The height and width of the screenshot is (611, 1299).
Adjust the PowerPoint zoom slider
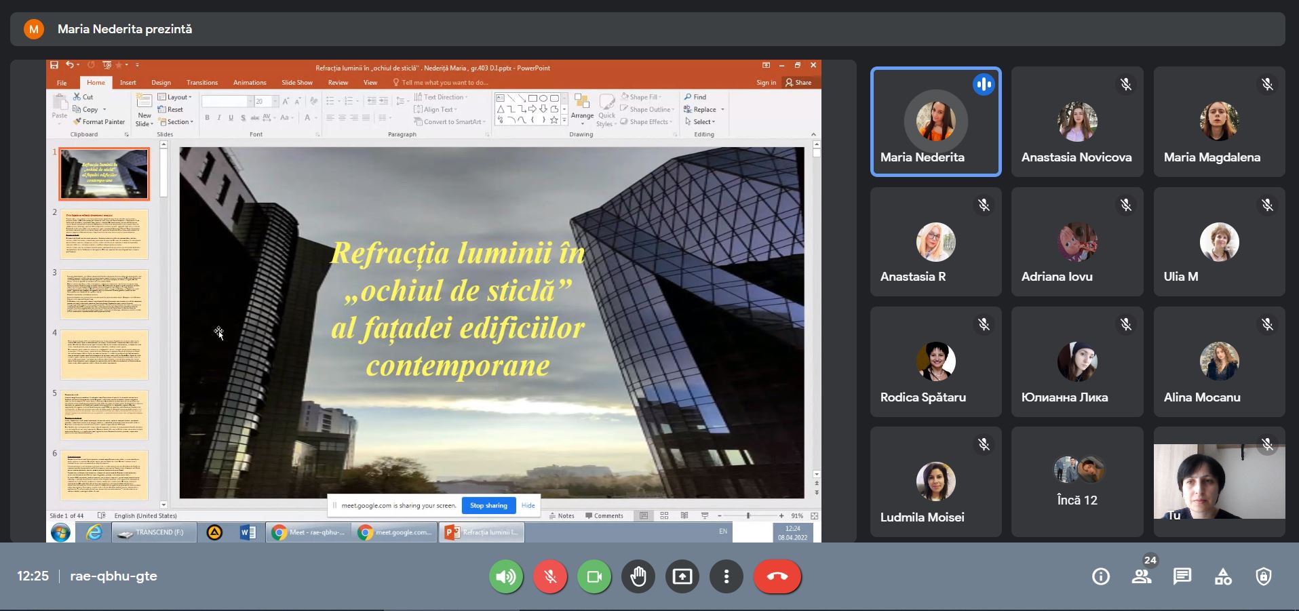click(x=748, y=516)
